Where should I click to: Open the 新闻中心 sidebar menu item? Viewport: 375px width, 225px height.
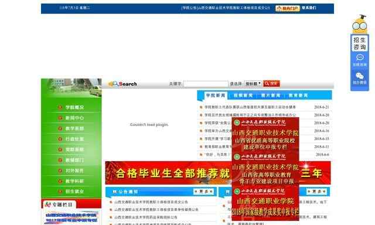74,118
